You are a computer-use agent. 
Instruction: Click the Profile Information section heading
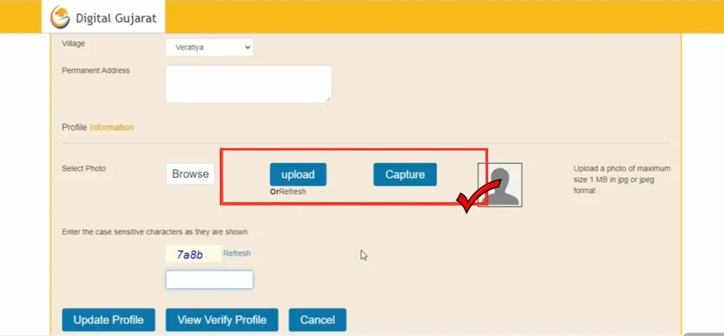(98, 128)
